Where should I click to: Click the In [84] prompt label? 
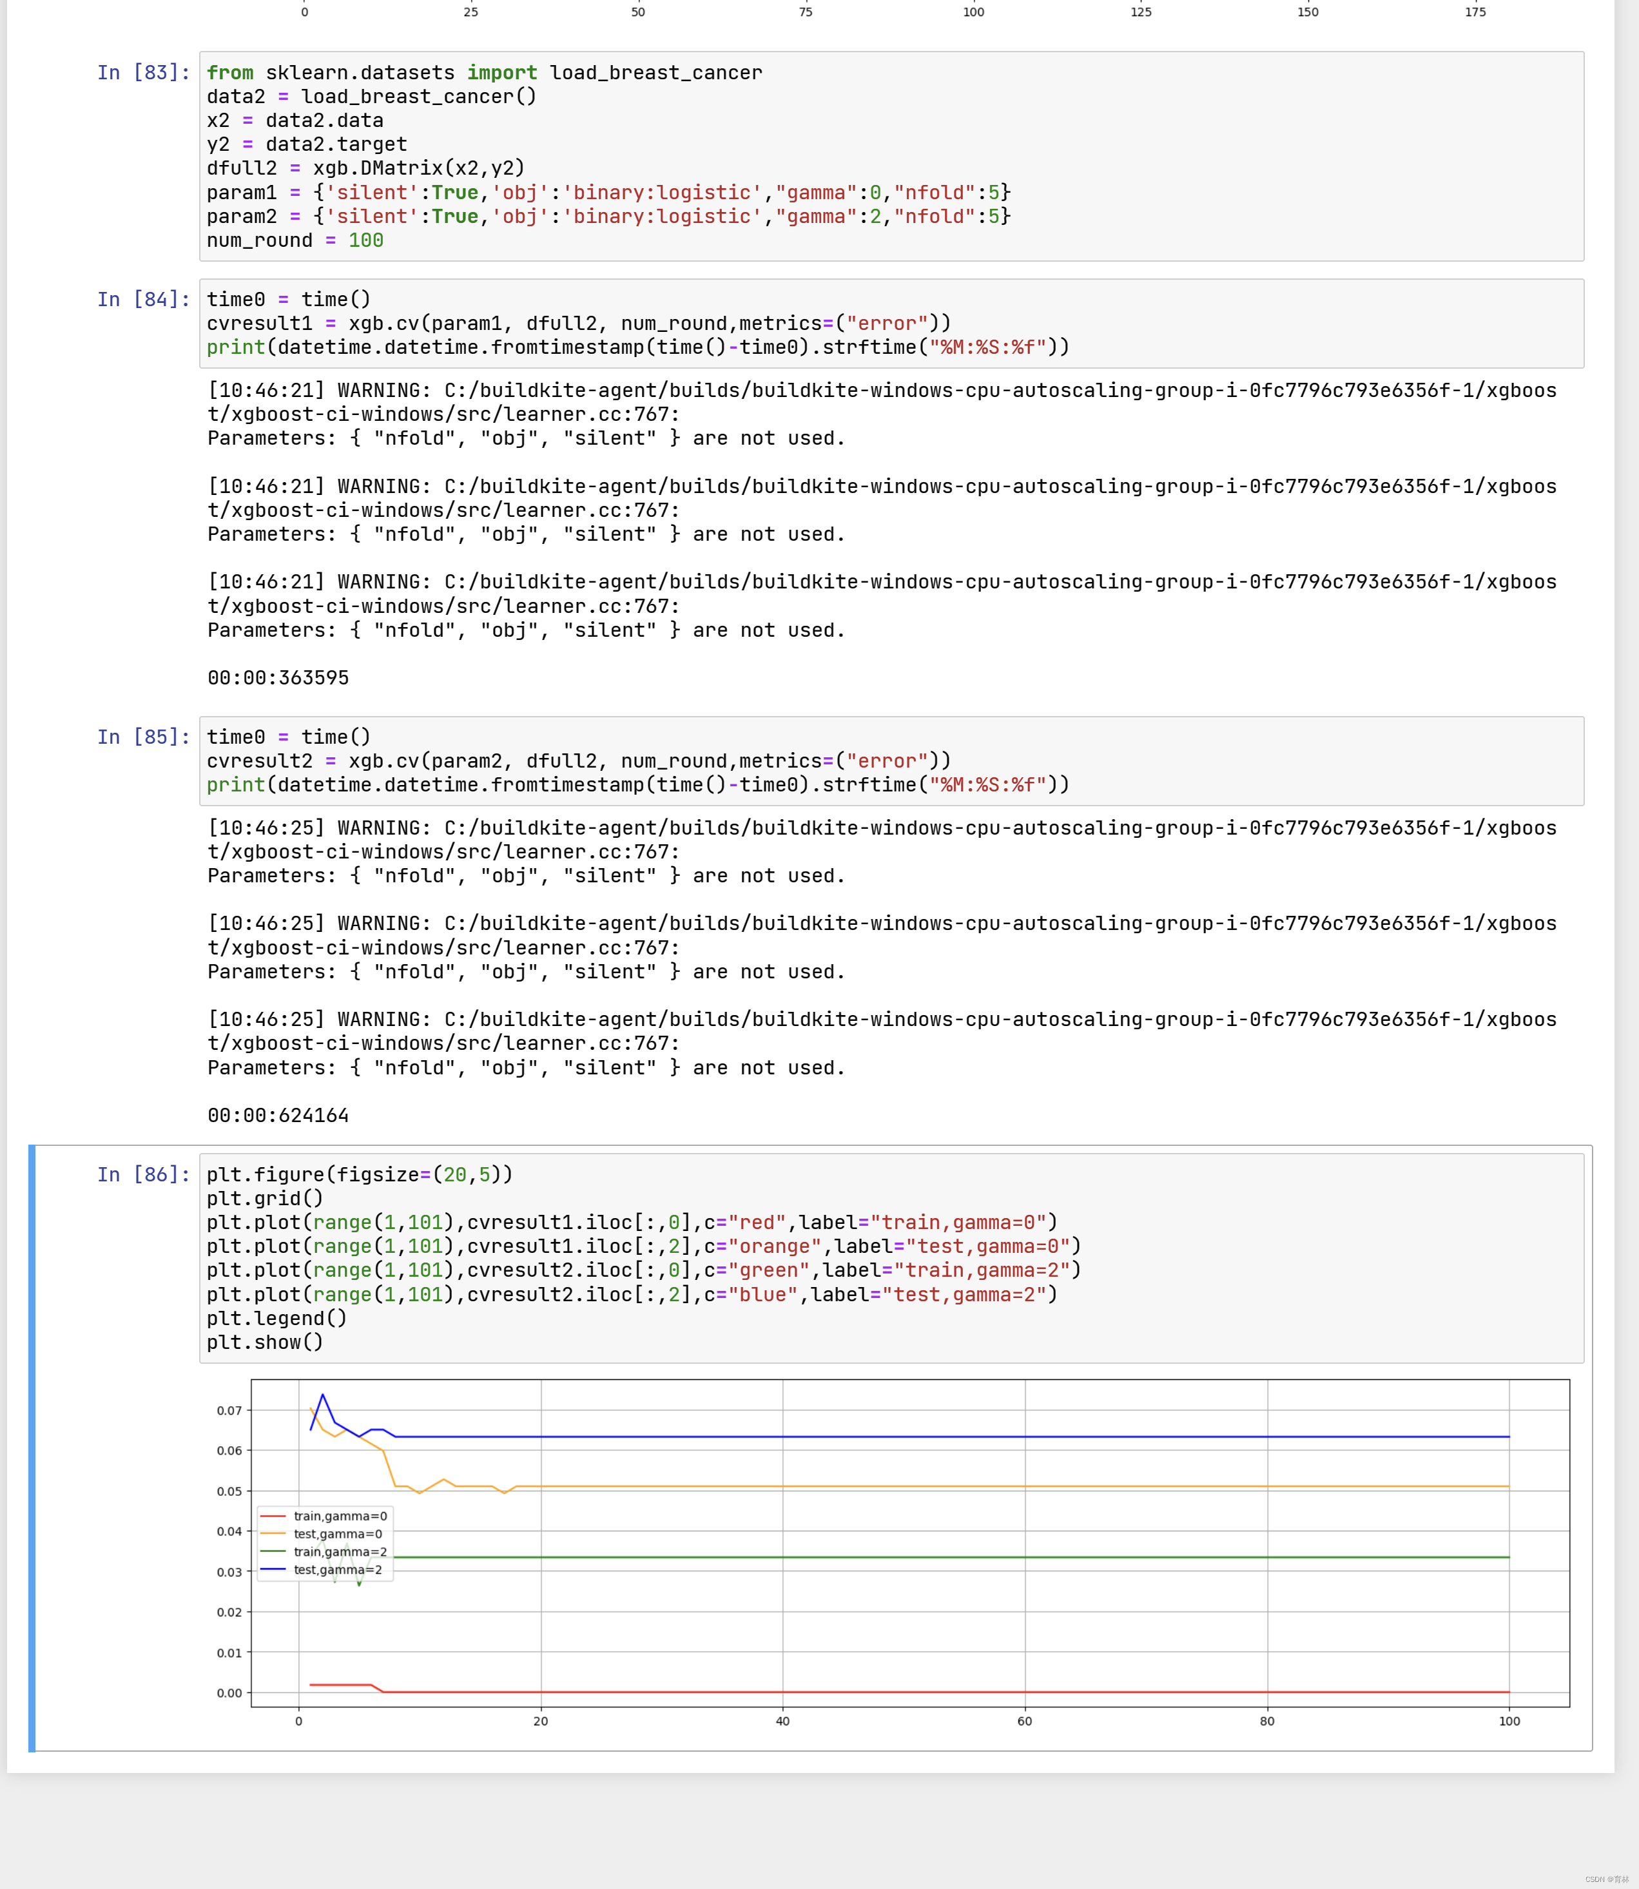(144, 299)
